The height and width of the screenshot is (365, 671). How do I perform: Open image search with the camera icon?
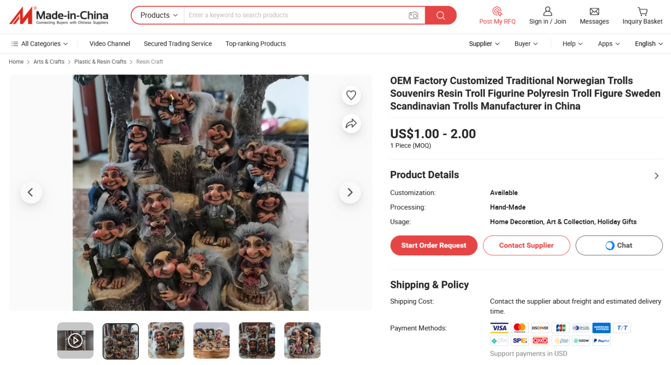(x=413, y=15)
